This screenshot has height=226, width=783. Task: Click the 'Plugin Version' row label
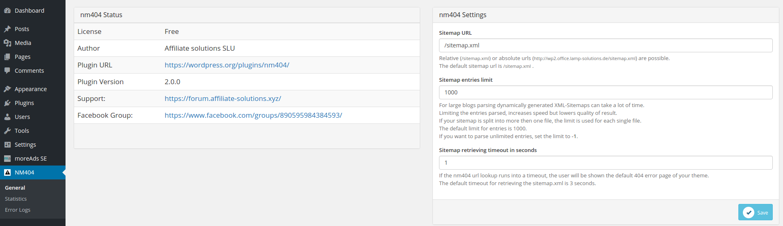(100, 82)
